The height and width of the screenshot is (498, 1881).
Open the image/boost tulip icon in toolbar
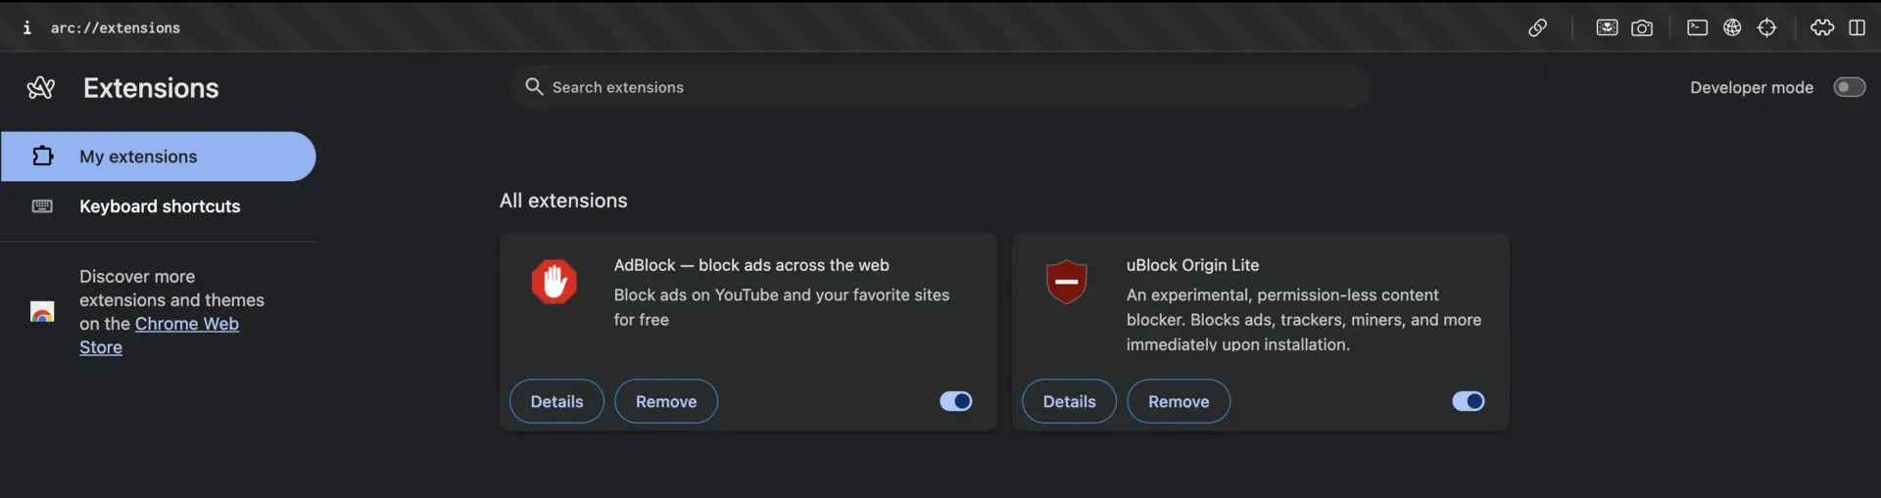pos(1607,27)
